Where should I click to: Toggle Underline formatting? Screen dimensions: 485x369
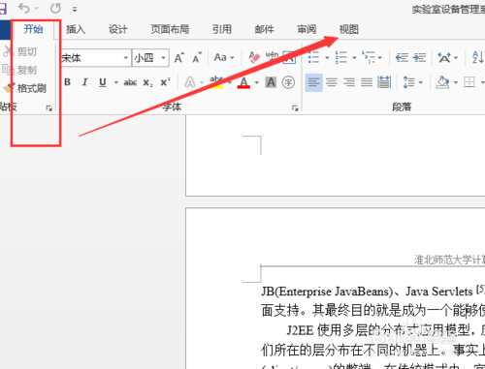coord(103,82)
